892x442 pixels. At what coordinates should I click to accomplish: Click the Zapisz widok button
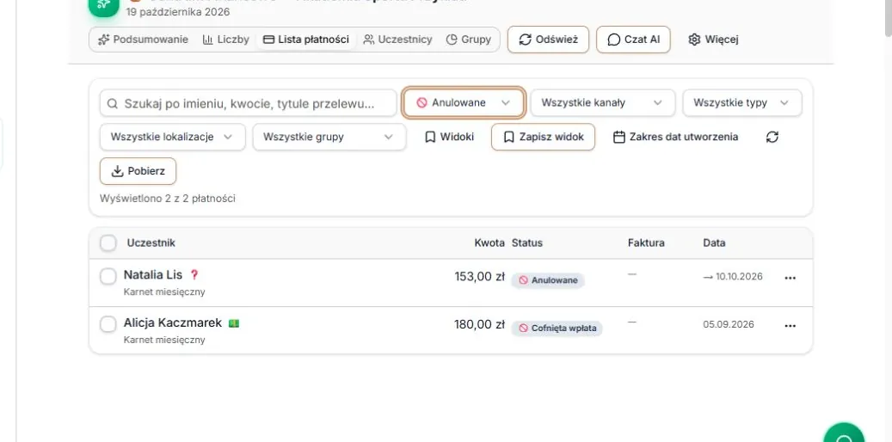coord(544,137)
